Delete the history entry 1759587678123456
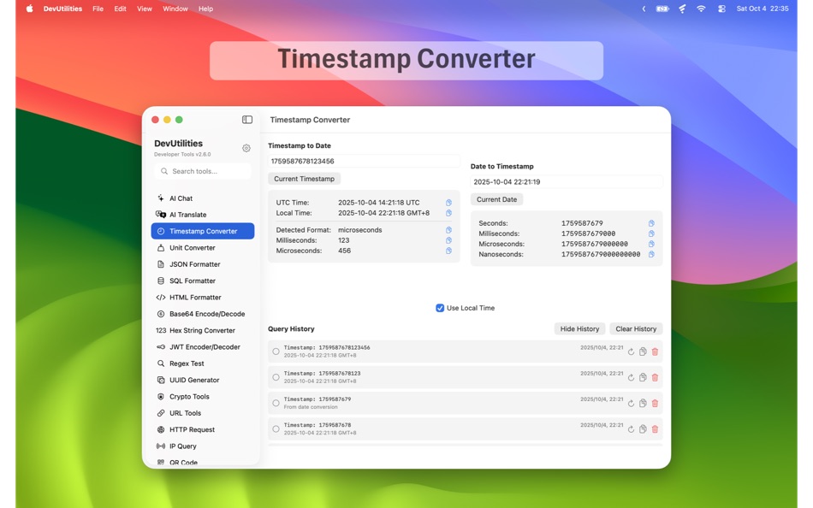The height and width of the screenshot is (508, 813). (x=655, y=351)
